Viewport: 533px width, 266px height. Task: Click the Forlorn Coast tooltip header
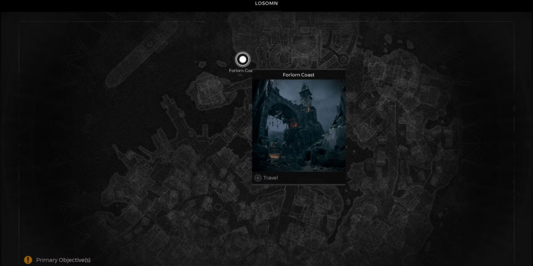pos(298,75)
